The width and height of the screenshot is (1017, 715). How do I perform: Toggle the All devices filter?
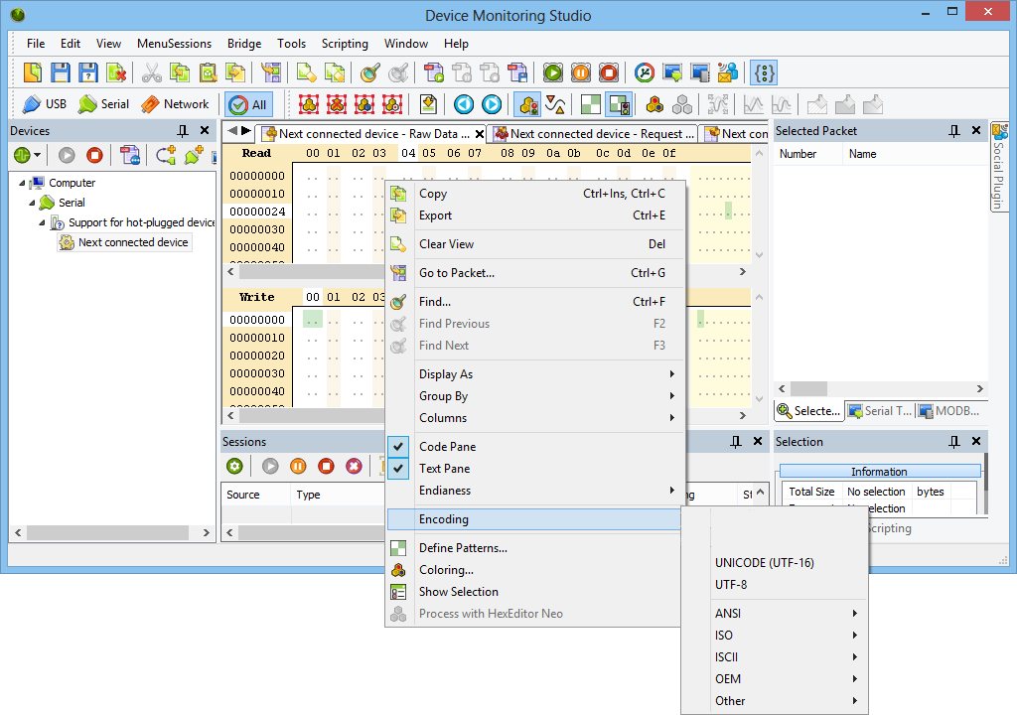[x=249, y=104]
